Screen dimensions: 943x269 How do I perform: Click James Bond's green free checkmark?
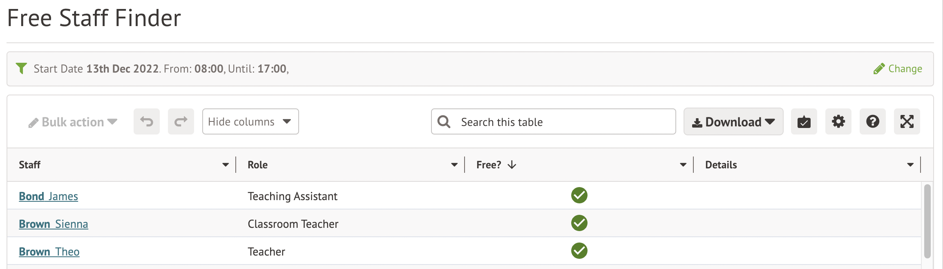click(x=579, y=196)
